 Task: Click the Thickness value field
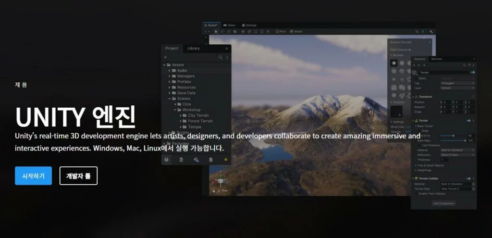click(x=444, y=160)
